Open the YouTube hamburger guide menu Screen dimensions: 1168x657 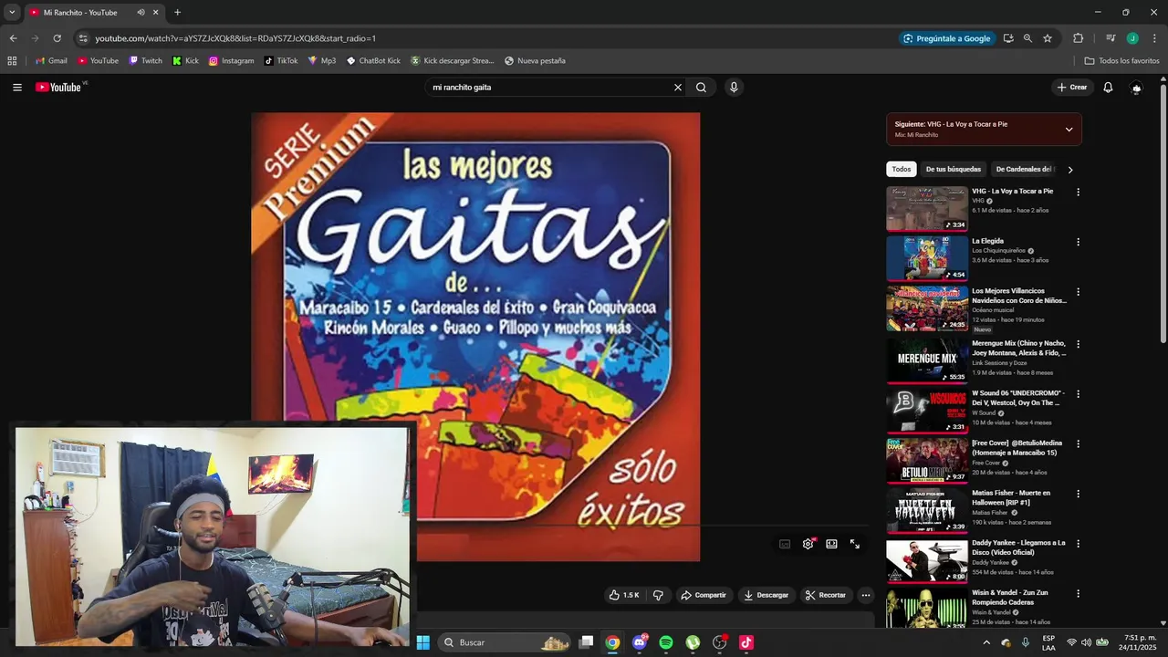pos(17,88)
